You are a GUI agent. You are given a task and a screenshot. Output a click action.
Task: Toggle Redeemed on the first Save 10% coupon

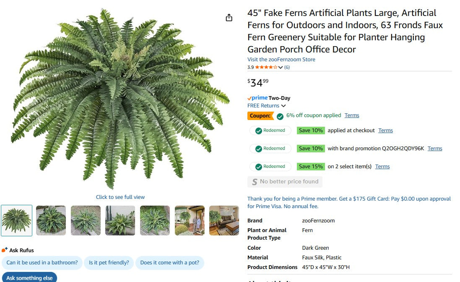coord(270,131)
